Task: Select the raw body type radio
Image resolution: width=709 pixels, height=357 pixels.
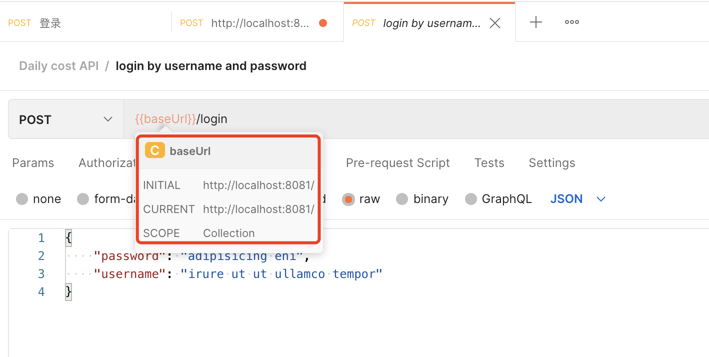Action: [348, 199]
